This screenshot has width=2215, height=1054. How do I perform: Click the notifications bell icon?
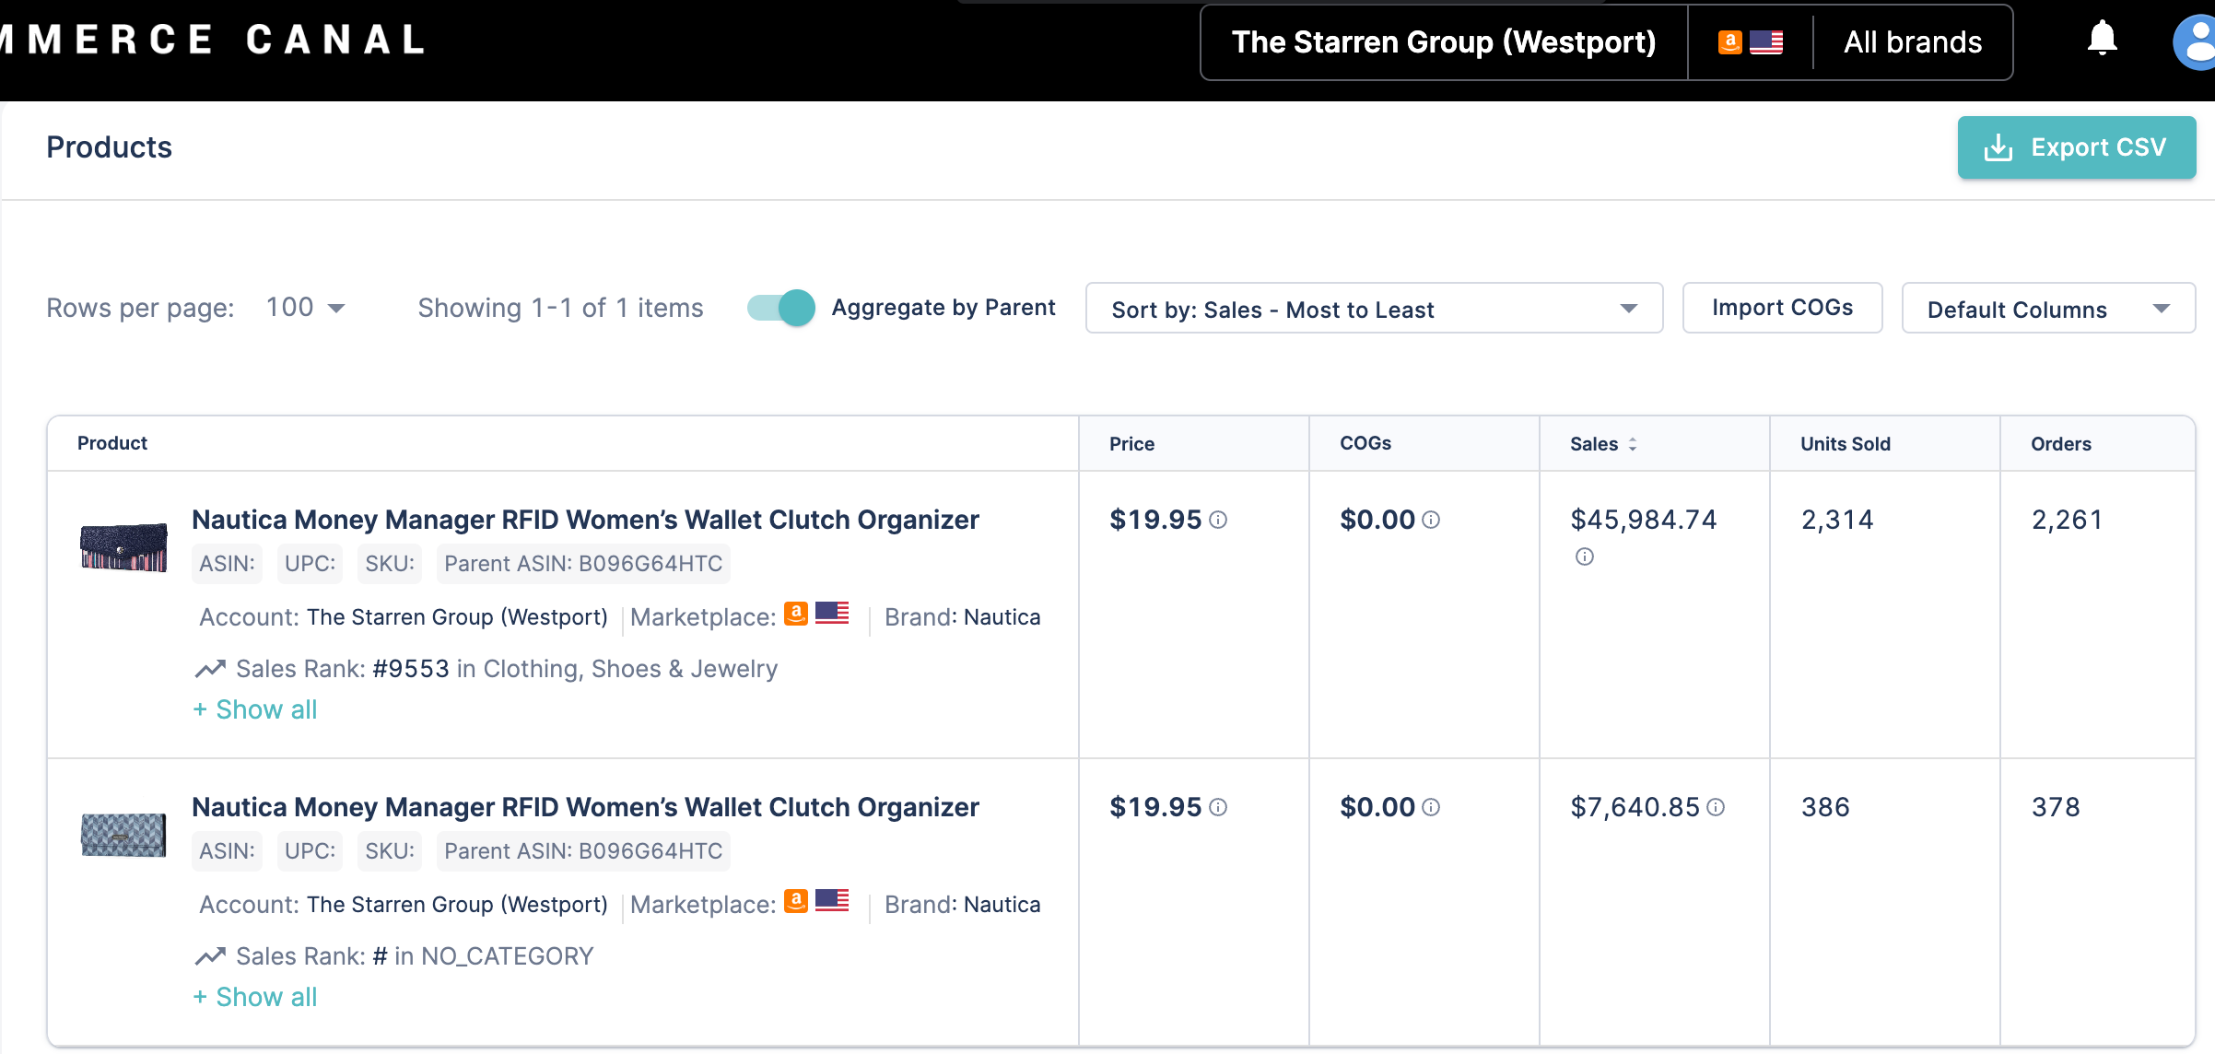(2102, 40)
